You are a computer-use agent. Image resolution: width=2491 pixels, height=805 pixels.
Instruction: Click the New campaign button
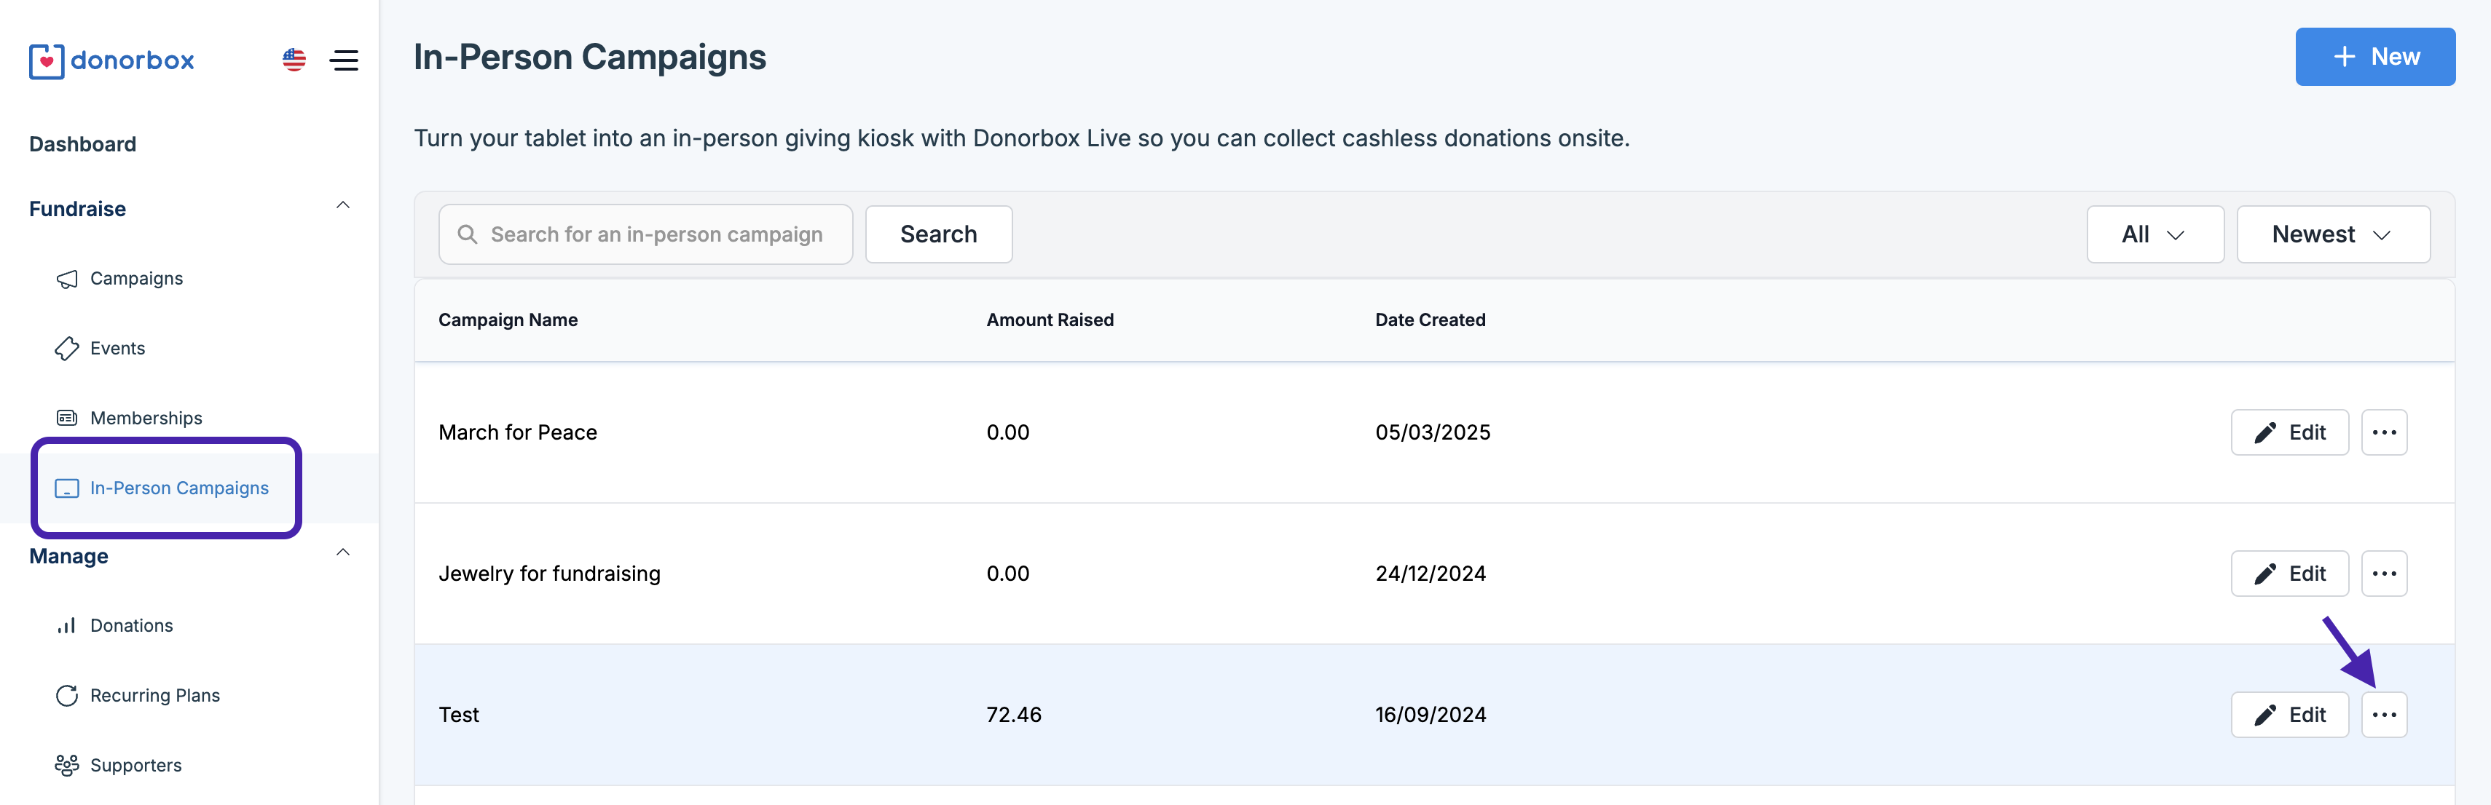click(2374, 57)
